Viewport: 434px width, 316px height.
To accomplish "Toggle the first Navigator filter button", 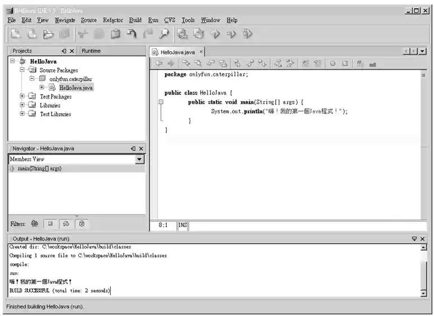I will (35, 223).
